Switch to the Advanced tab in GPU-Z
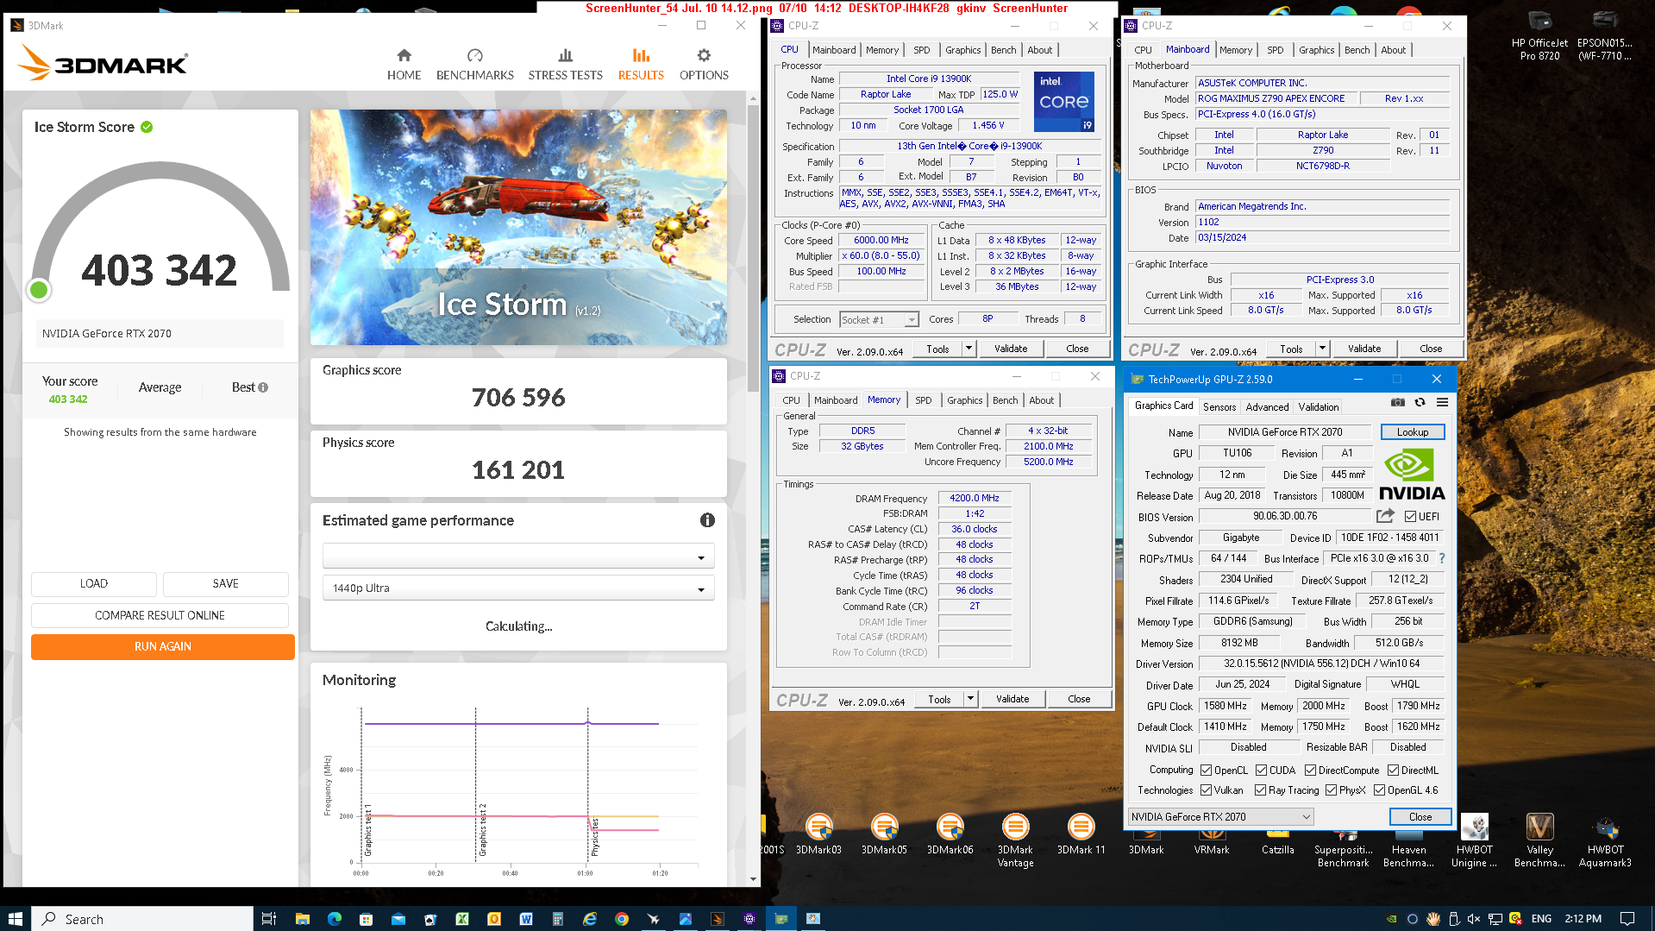 (1266, 406)
